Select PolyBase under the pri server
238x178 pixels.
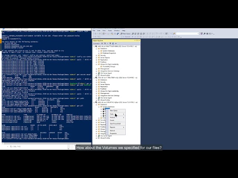tap(103, 62)
